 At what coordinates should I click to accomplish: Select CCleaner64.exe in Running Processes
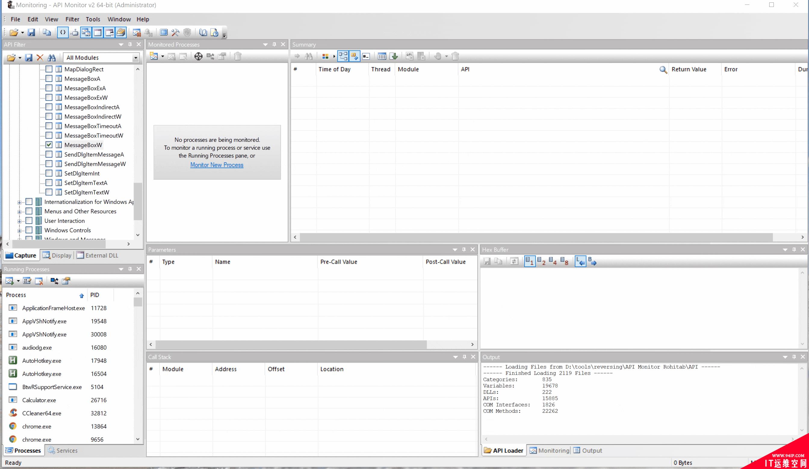(x=68, y=413)
